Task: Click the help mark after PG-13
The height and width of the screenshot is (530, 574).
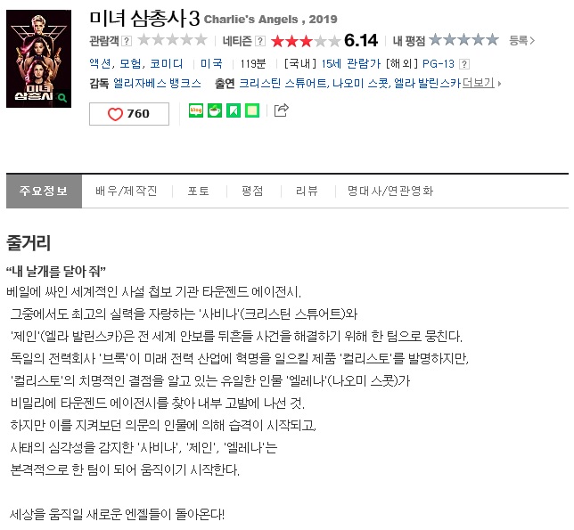Action: (x=464, y=64)
